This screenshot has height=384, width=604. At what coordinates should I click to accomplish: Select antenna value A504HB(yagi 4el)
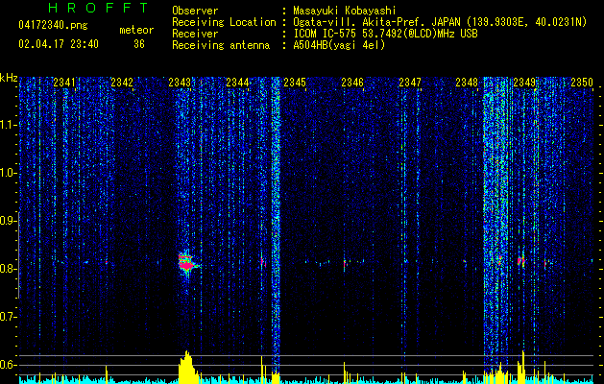pos(339,45)
